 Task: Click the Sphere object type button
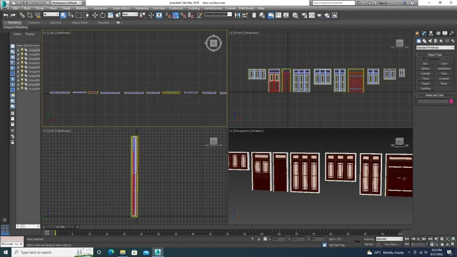[425, 69]
